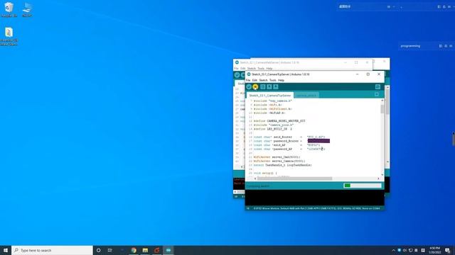Image resolution: width=455 pixels, height=255 pixels.
Task: Click the Upload arrow button in Arduino toolbar
Action: [255, 86]
